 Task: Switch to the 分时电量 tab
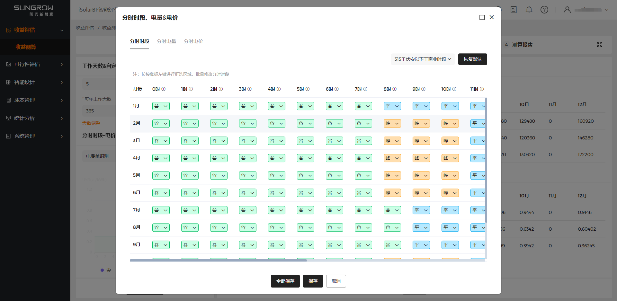(166, 41)
